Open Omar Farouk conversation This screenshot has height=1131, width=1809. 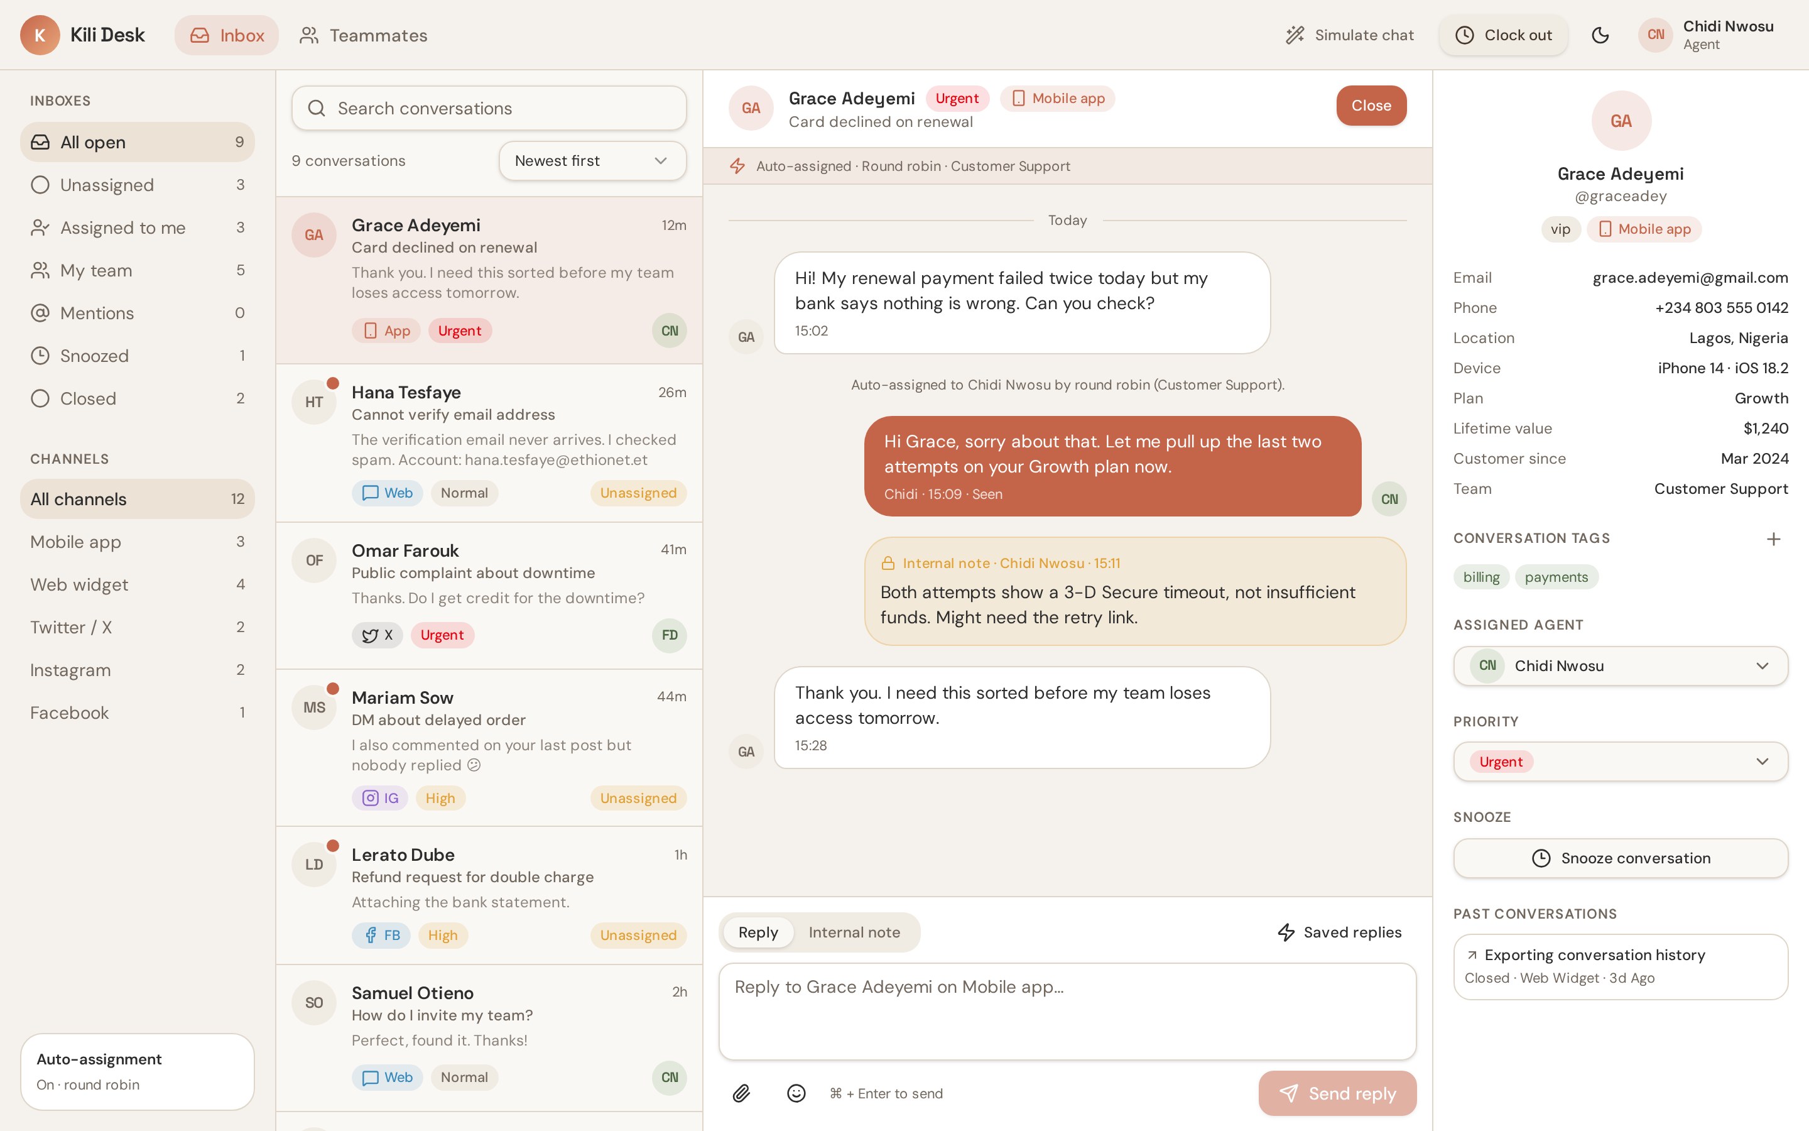(489, 596)
